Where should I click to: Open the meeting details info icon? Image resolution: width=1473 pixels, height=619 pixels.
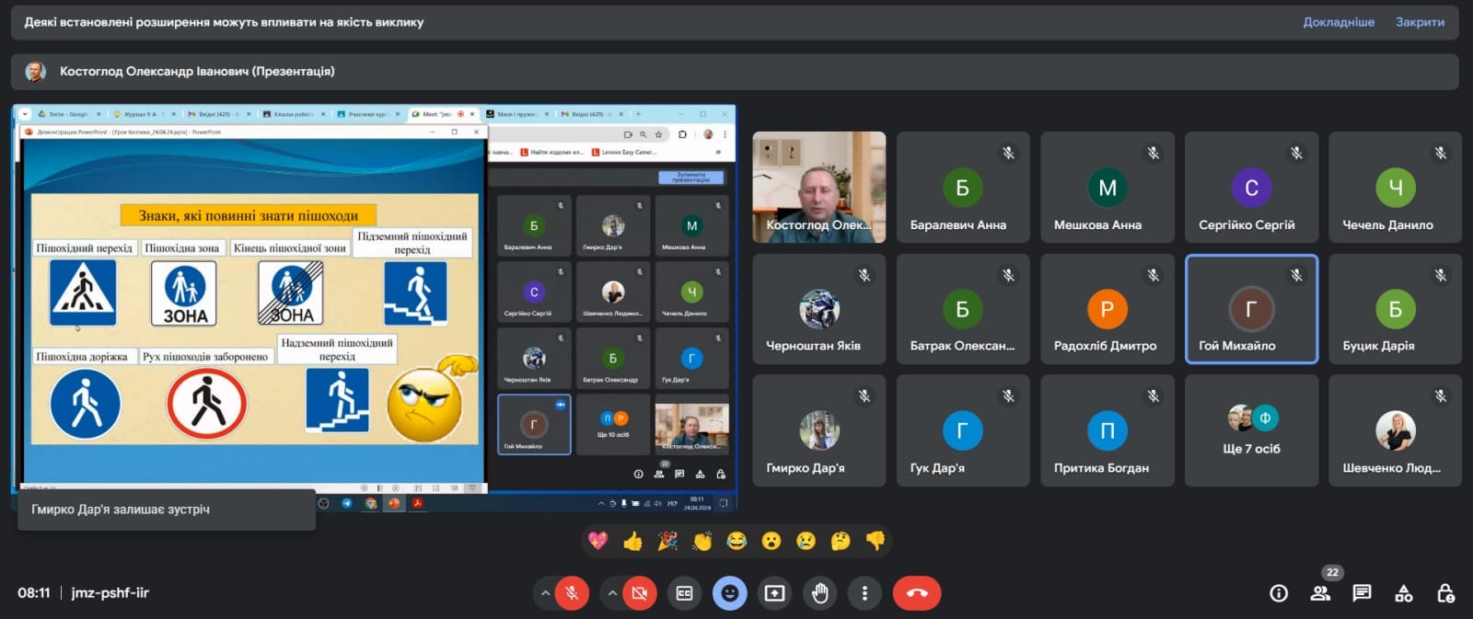point(1279,593)
